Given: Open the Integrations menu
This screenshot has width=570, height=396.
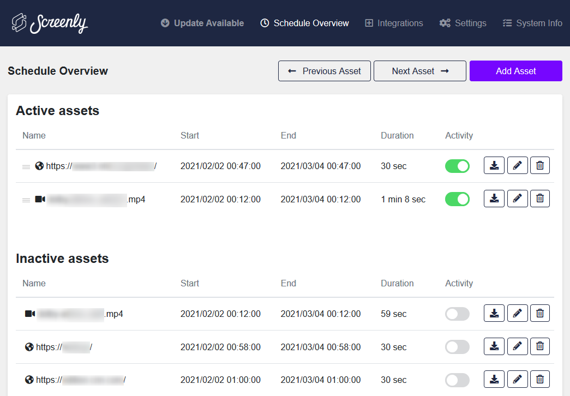Looking at the screenshot, I should (394, 23).
